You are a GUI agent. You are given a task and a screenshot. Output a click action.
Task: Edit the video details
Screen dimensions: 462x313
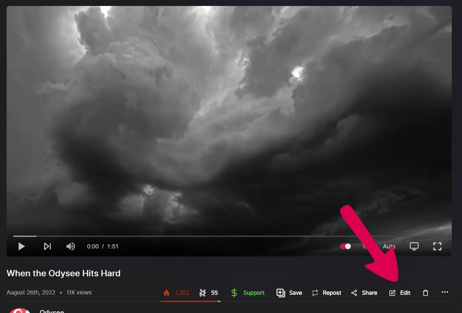(400, 293)
